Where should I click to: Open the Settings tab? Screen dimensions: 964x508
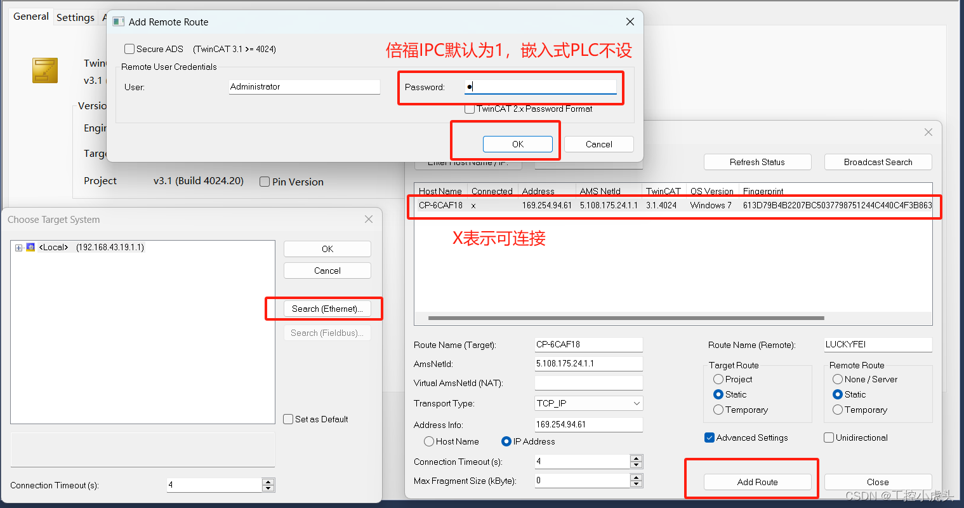[x=76, y=17]
